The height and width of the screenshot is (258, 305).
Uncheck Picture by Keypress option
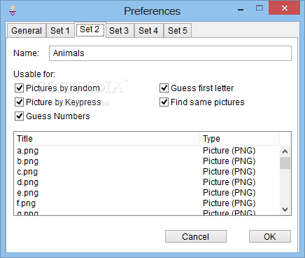(x=19, y=102)
